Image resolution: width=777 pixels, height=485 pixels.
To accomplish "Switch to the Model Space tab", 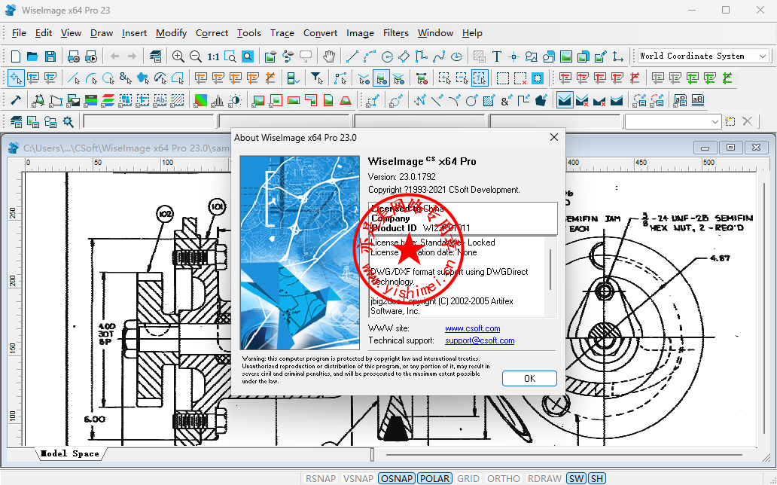I will [69, 454].
